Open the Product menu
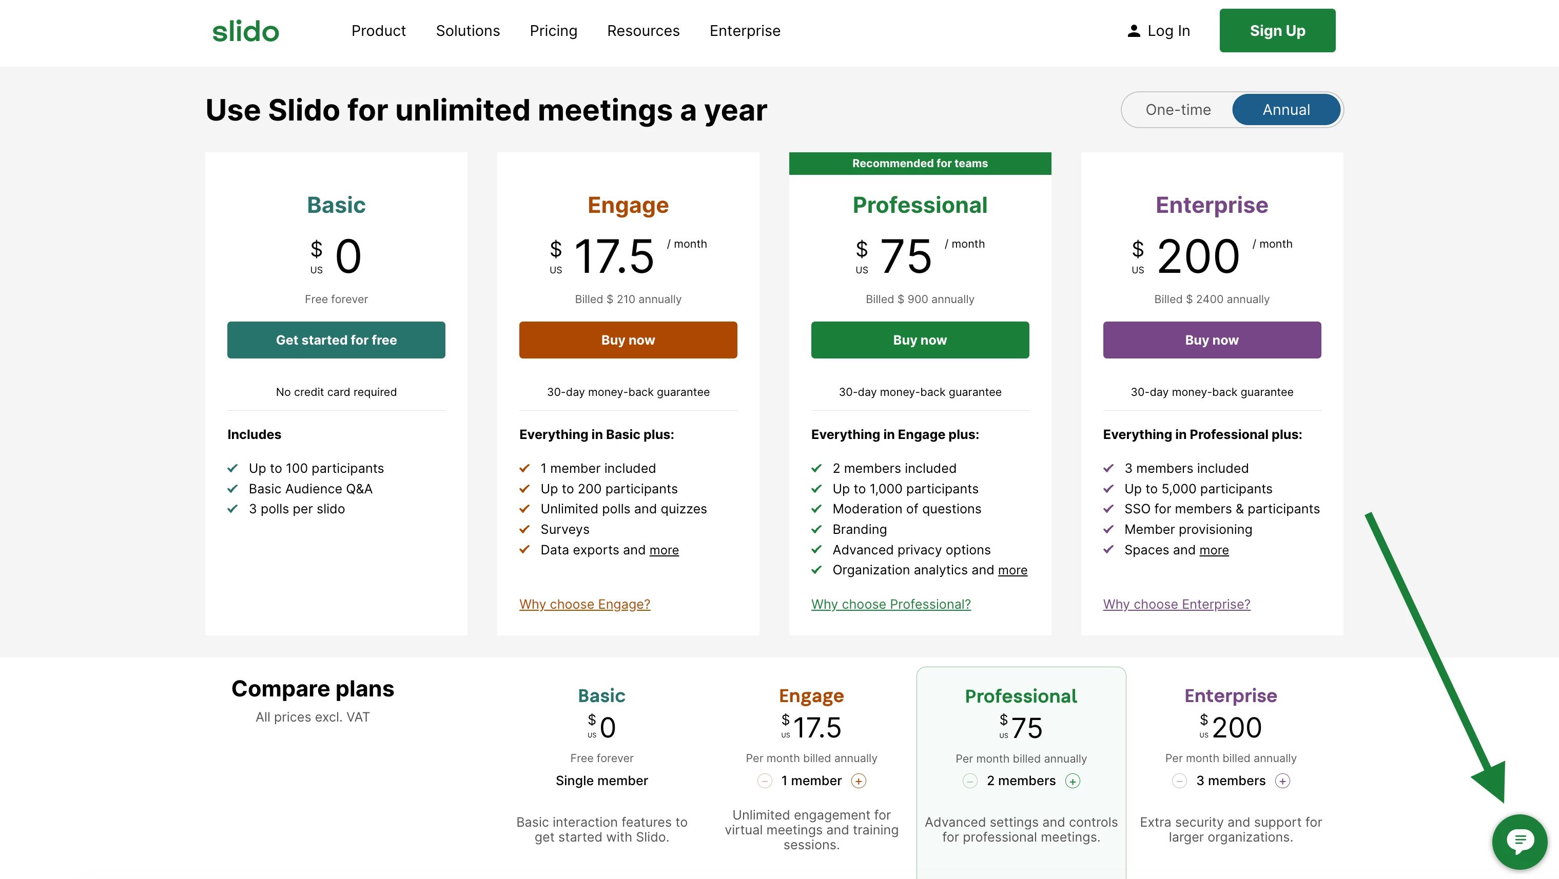The width and height of the screenshot is (1559, 879). pos(378,31)
